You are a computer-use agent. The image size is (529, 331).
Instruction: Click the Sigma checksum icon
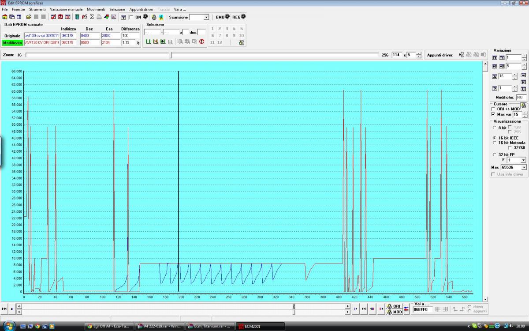coord(92,17)
